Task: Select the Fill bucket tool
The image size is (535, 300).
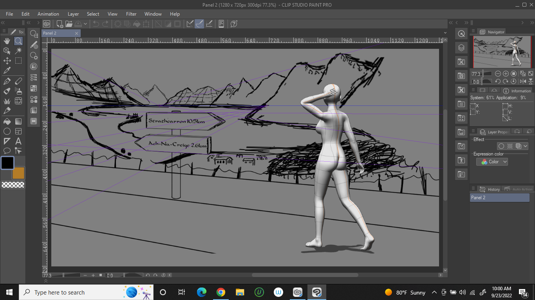Action: tap(7, 121)
